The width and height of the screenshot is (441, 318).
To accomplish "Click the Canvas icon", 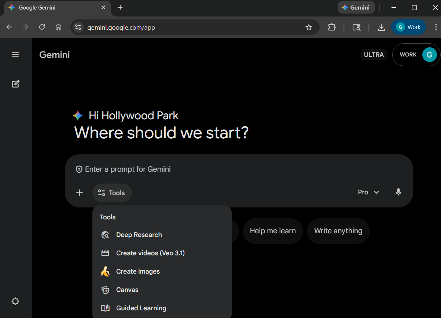I will [105, 290].
